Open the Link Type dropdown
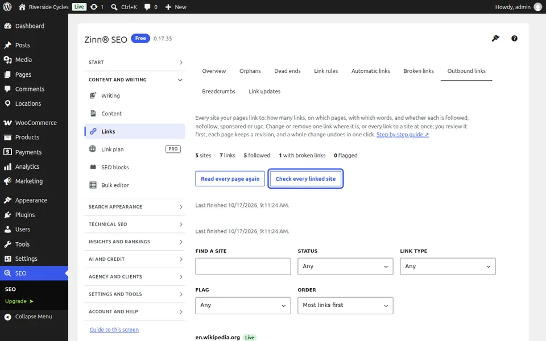The height and width of the screenshot is (341, 546). point(448,266)
